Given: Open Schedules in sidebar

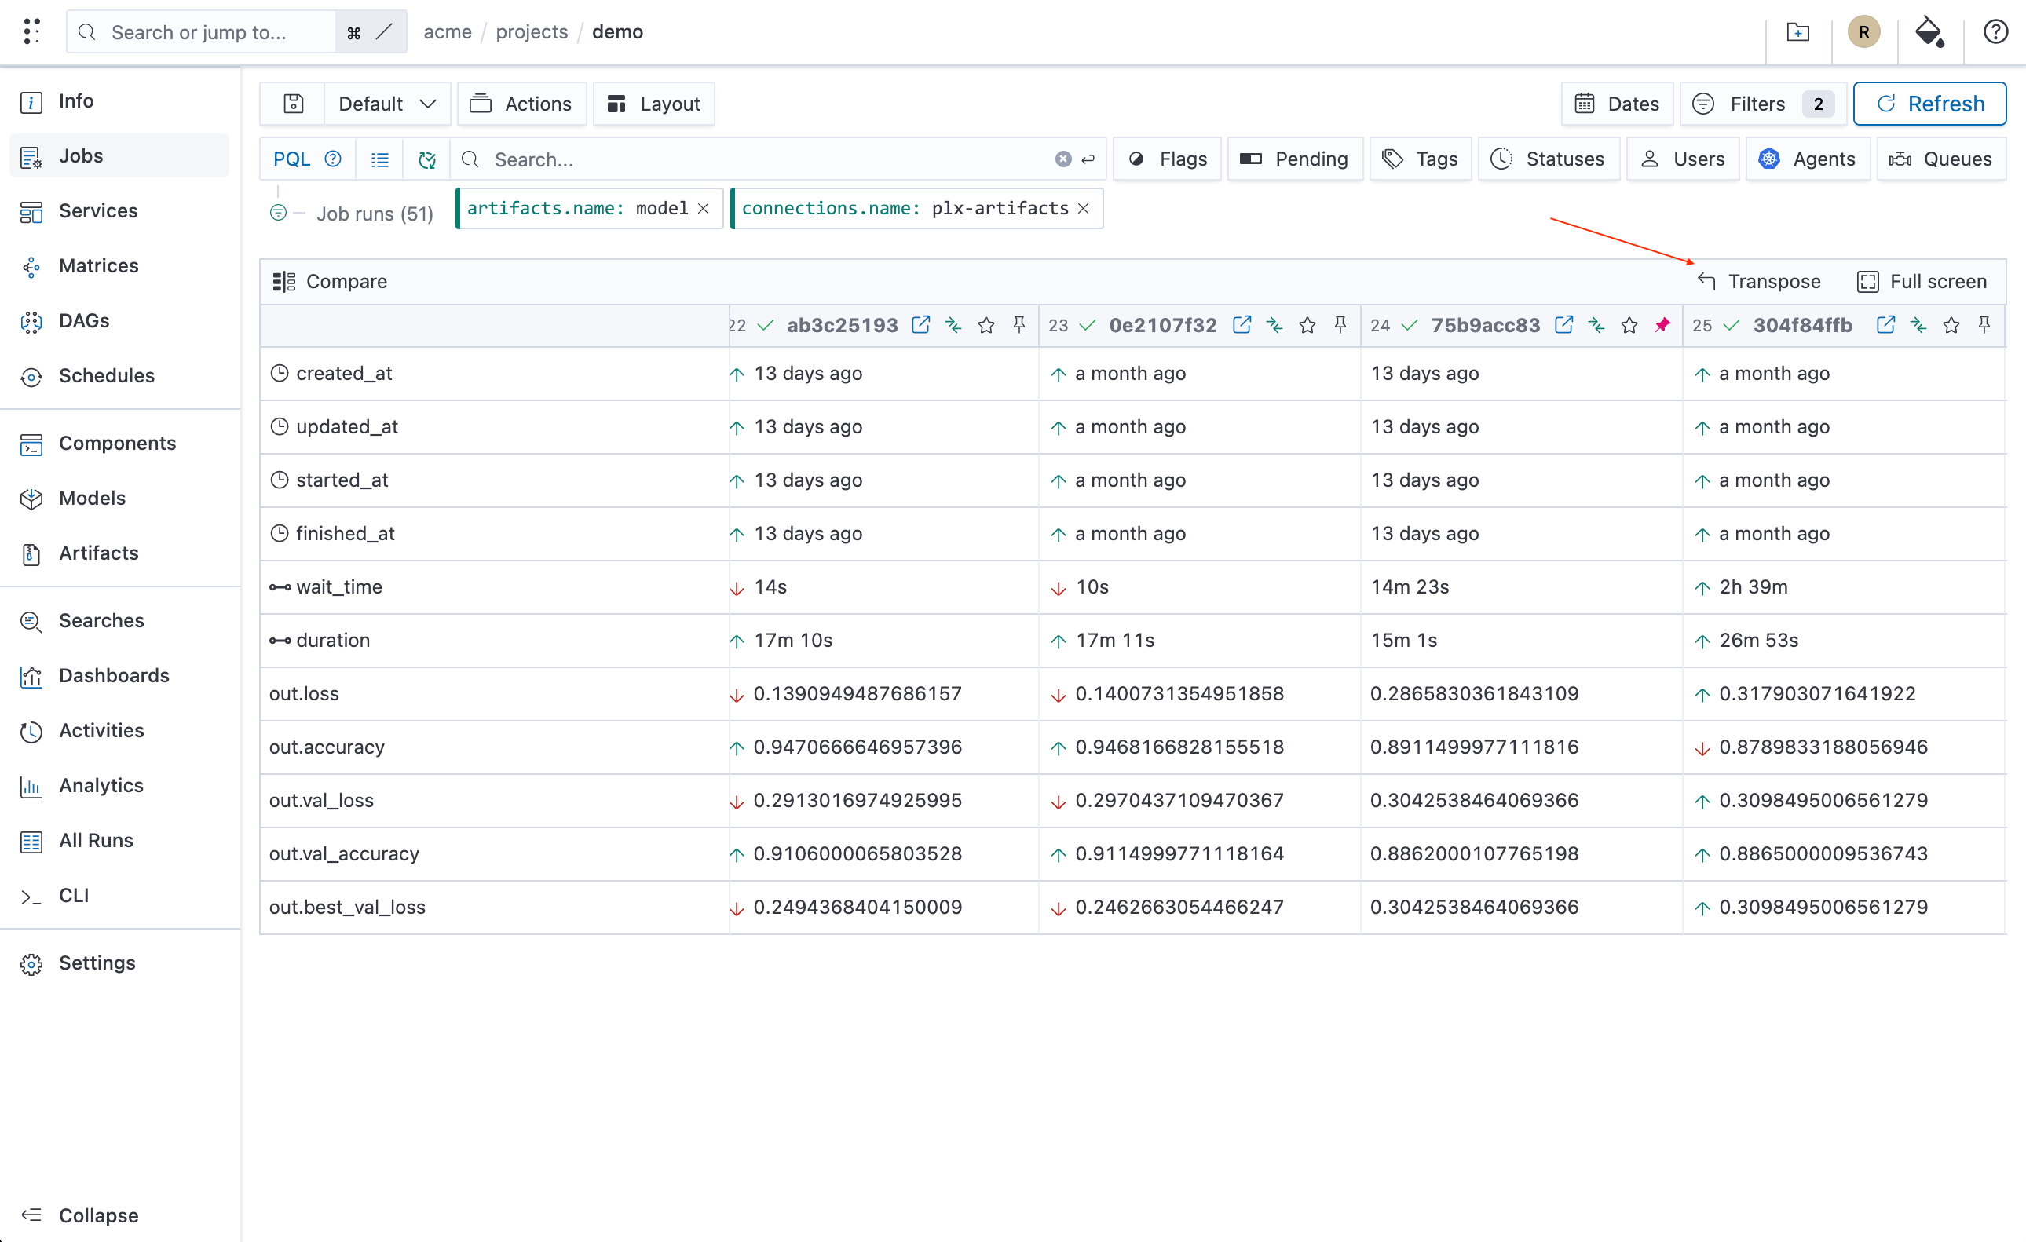Looking at the screenshot, I should [119, 375].
